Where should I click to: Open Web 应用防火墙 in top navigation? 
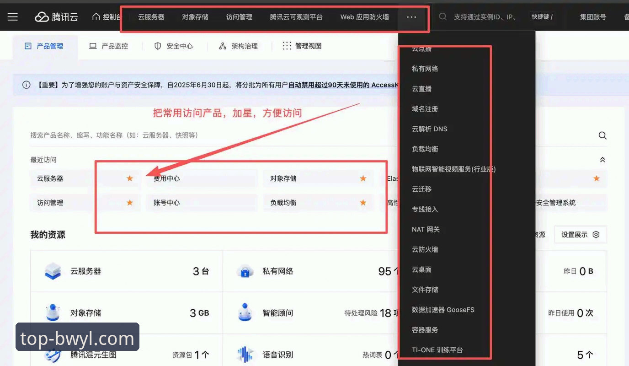tap(365, 17)
